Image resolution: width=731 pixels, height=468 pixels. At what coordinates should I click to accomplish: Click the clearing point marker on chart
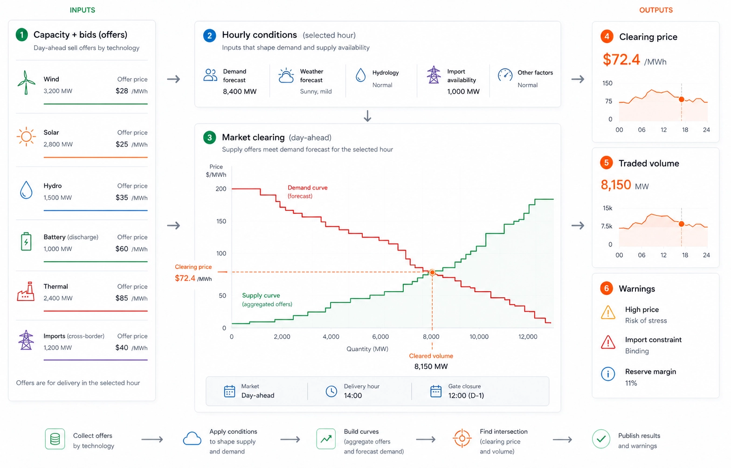[432, 272]
